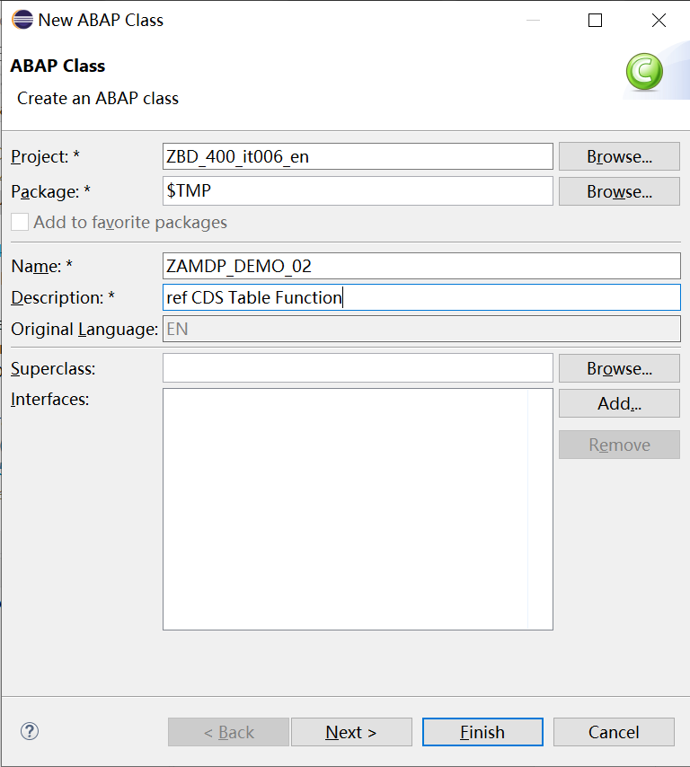The height and width of the screenshot is (767, 690).
Task: Click Add to attach an interface
Action: [619, 403]
